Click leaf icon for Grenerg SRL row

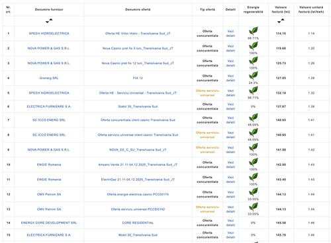[x=253, y=76]
